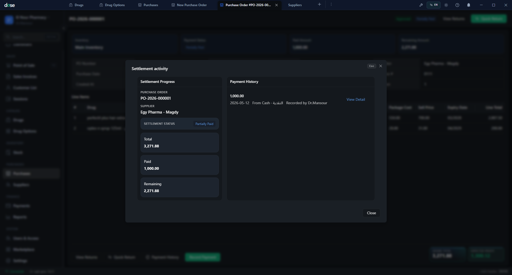Switch the language using the EN button

click(434, 5)
